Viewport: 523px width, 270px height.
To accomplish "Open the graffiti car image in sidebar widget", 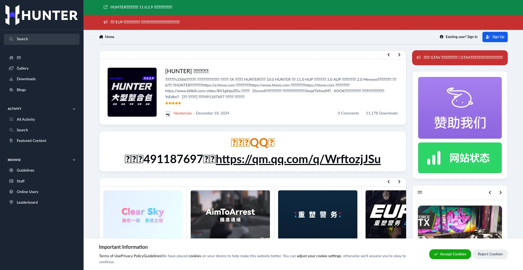I will point(460,222).
